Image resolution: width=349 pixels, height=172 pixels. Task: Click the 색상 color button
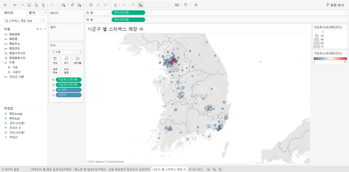coord(55,60)
